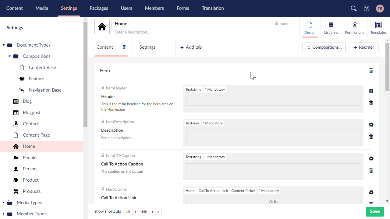This screenshot has width=390, height=219.
Task: Show keyboard shortcuts
Action: coord(108,211)
